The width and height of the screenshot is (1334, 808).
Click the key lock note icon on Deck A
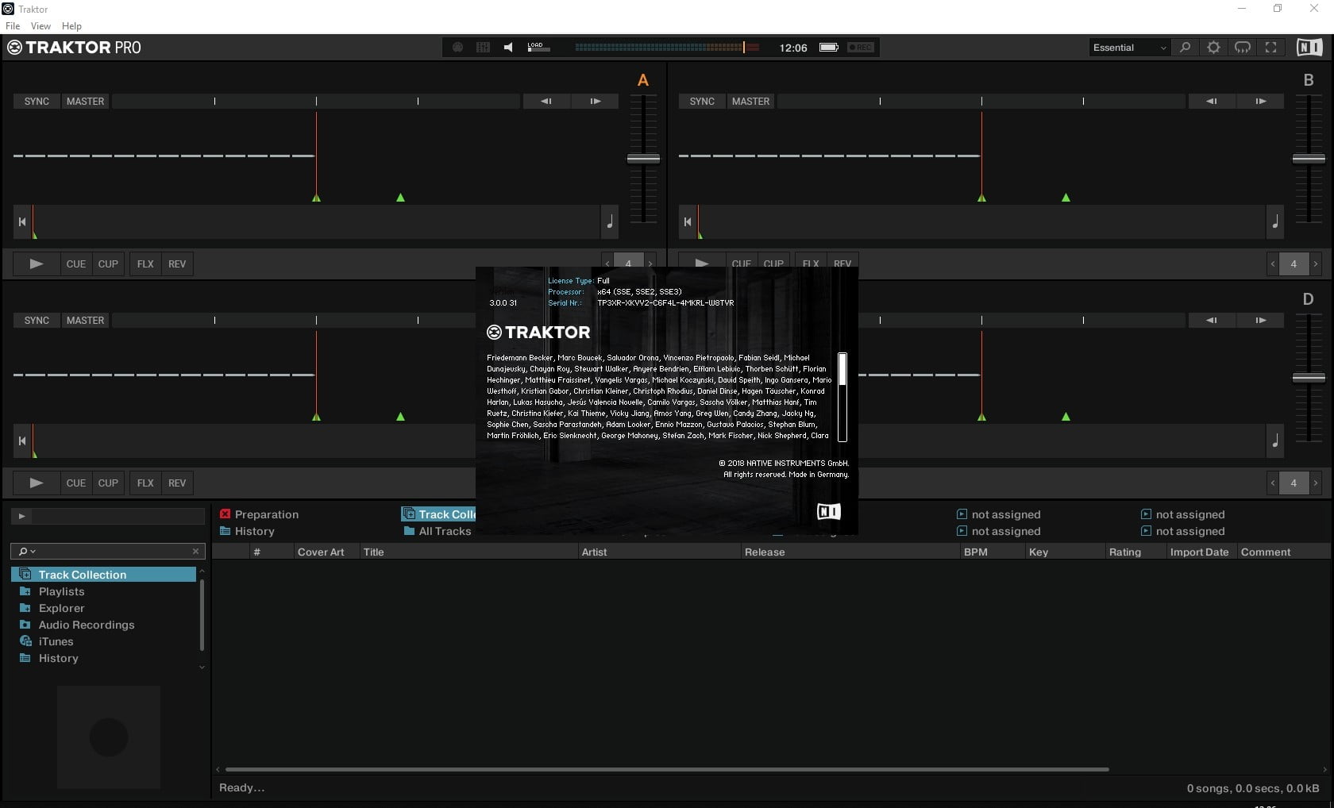[x=610, y=222]
